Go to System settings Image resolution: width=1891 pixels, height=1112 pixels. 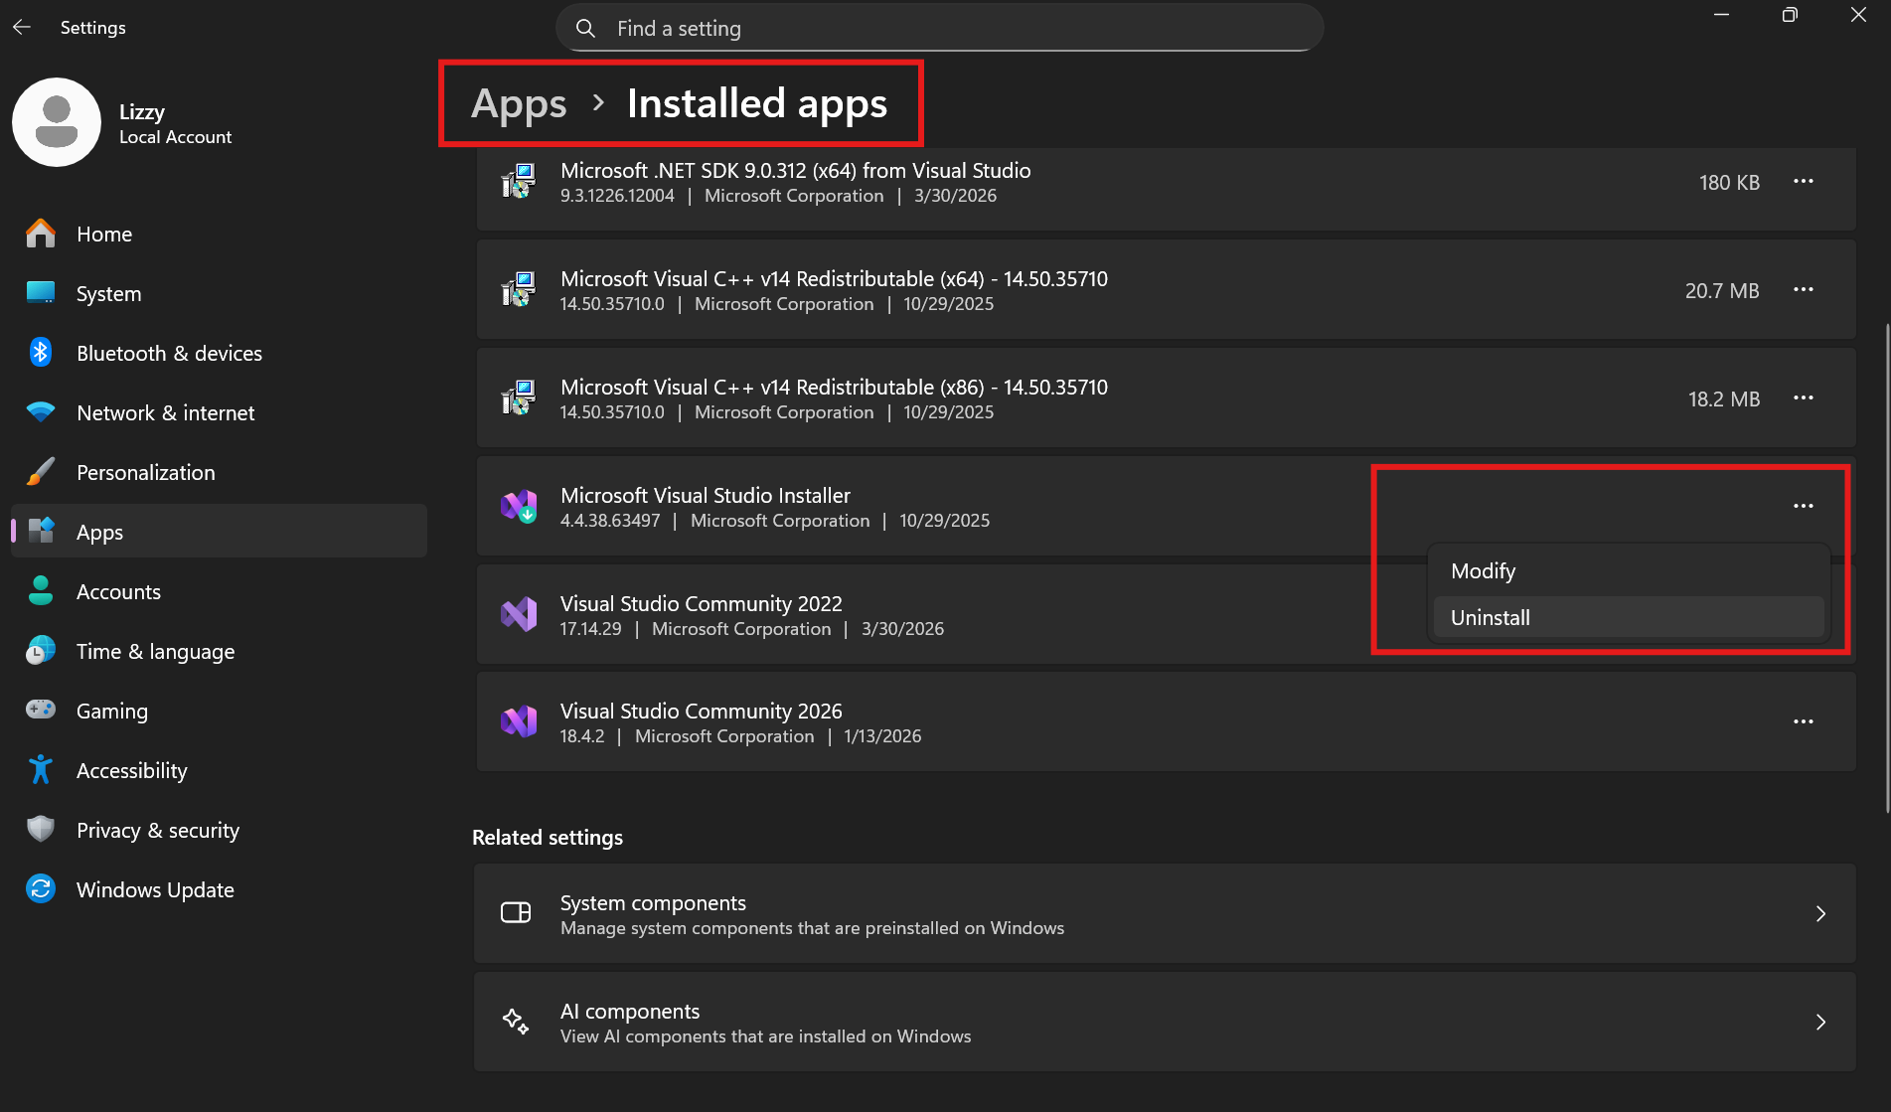coord(219,293)
